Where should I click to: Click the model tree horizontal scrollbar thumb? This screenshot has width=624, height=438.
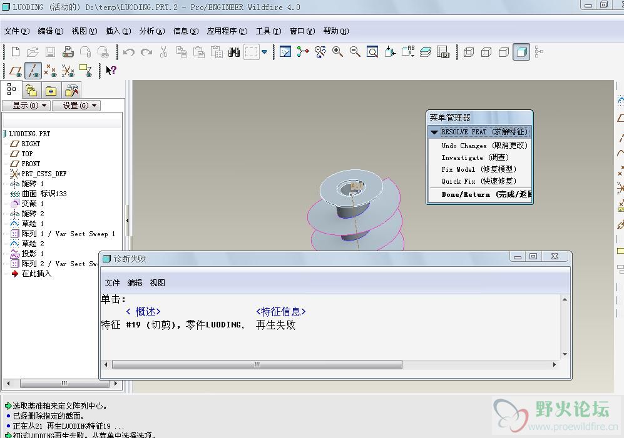pos(64,384)
